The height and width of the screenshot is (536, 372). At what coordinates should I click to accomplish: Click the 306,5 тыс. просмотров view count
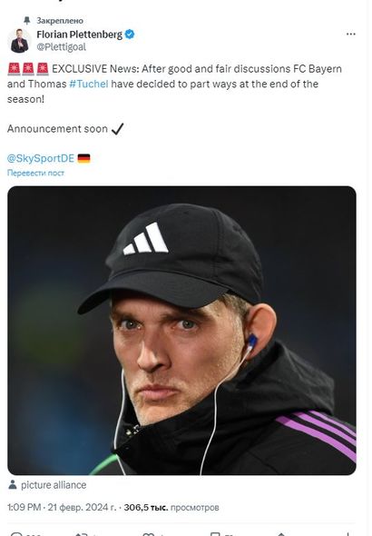click(x=171, y=507)
